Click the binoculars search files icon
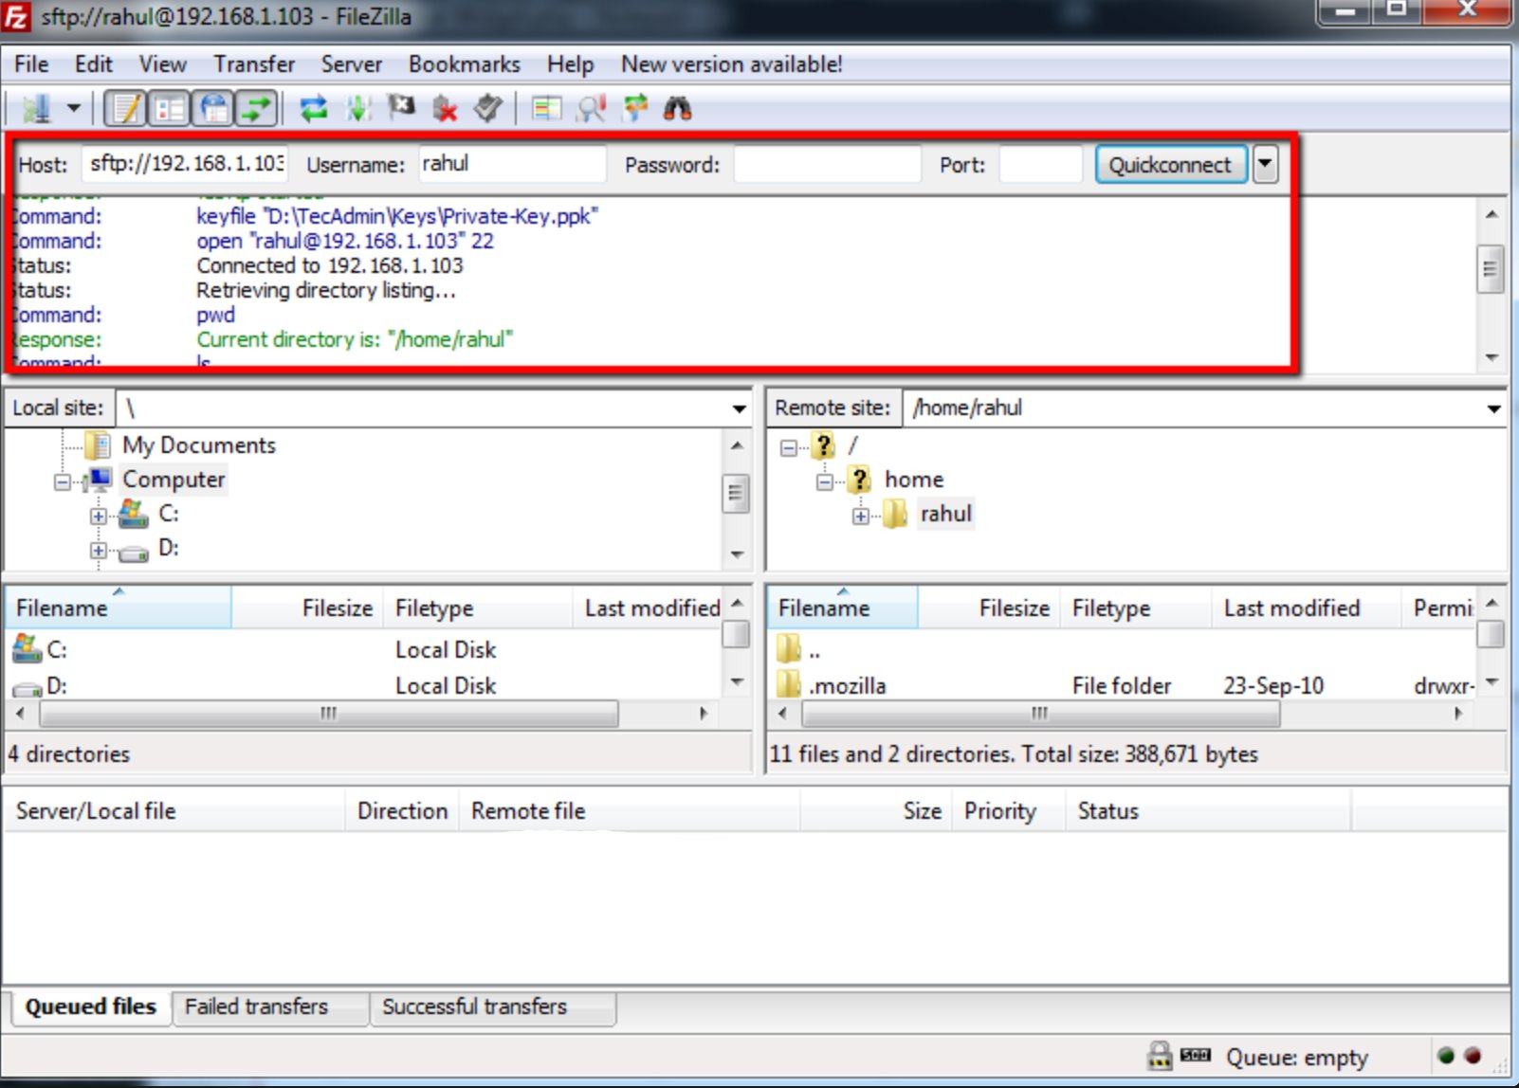Viewport: 1519px width, 1088px height. (677, 109)
